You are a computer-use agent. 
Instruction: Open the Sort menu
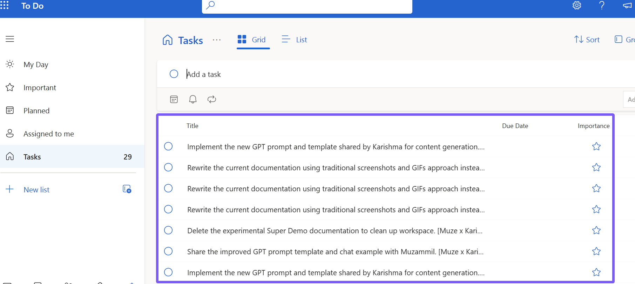click(587, 39)
